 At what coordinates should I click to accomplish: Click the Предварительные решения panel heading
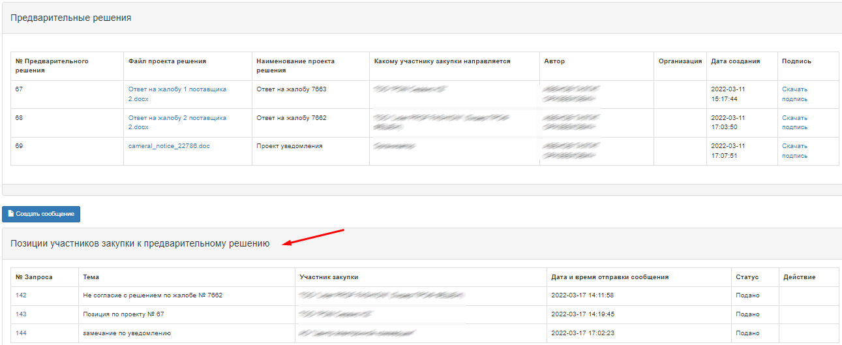coord(70,18)
